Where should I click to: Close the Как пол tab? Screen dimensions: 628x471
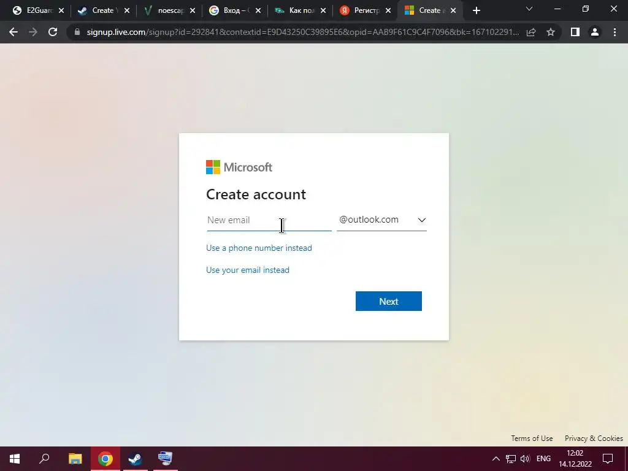tap(323, 11)
